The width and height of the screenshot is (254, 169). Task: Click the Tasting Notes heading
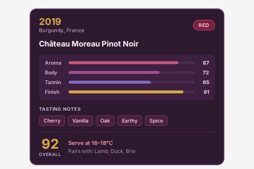[60, 109]
